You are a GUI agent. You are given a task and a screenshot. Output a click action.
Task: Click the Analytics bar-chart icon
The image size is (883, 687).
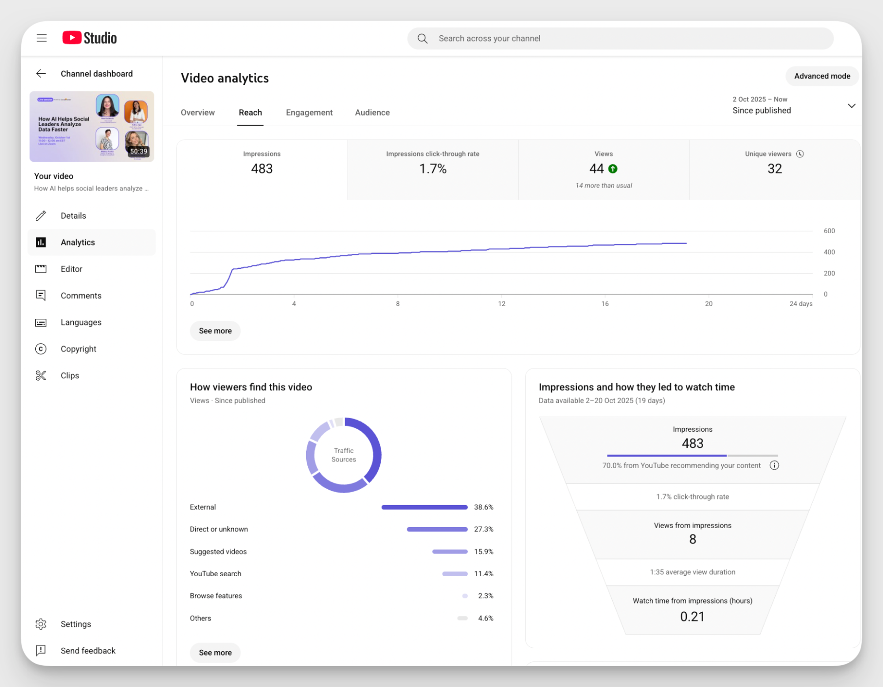41,242
